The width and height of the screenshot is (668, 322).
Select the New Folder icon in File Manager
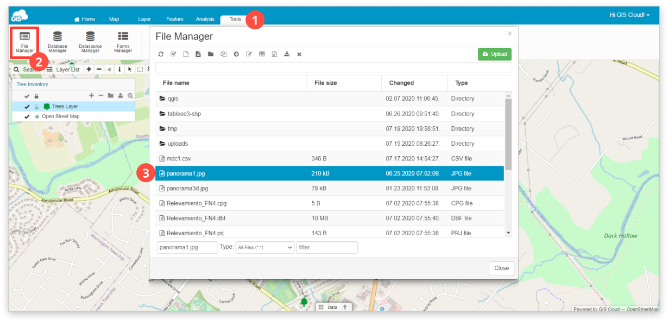tap(211, 54)
